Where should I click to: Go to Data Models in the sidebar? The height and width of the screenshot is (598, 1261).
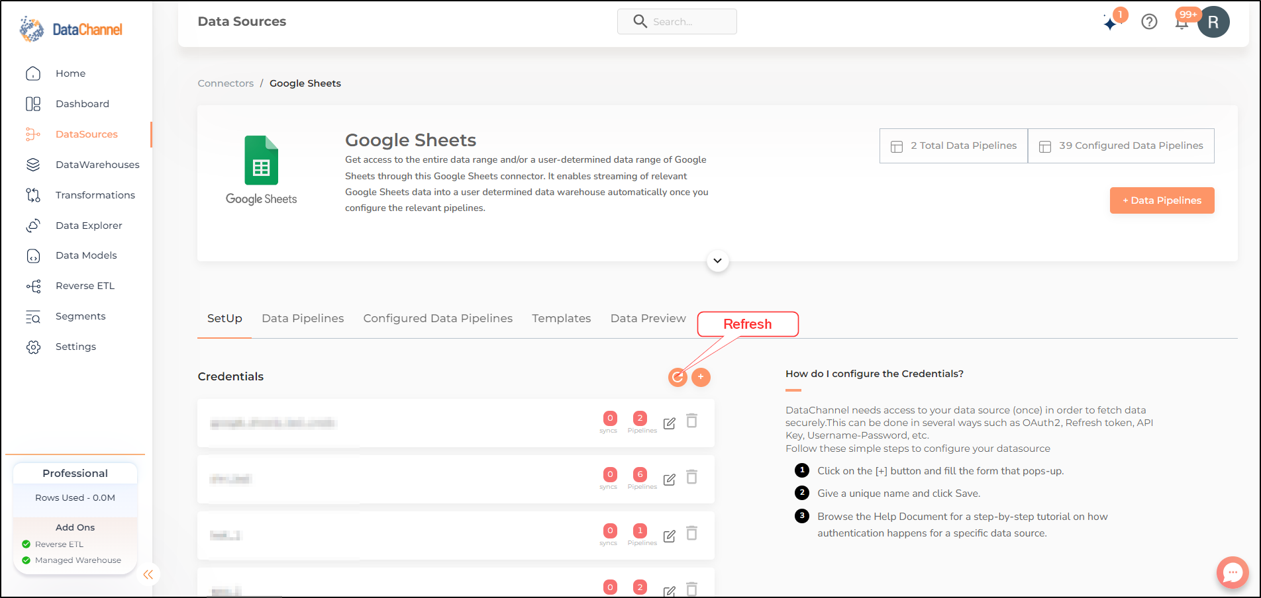pos(86,255)
